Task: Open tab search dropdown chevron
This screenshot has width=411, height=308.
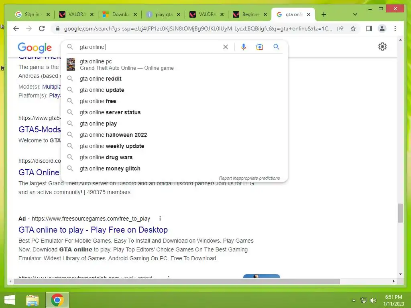Action: pos(355,14)
